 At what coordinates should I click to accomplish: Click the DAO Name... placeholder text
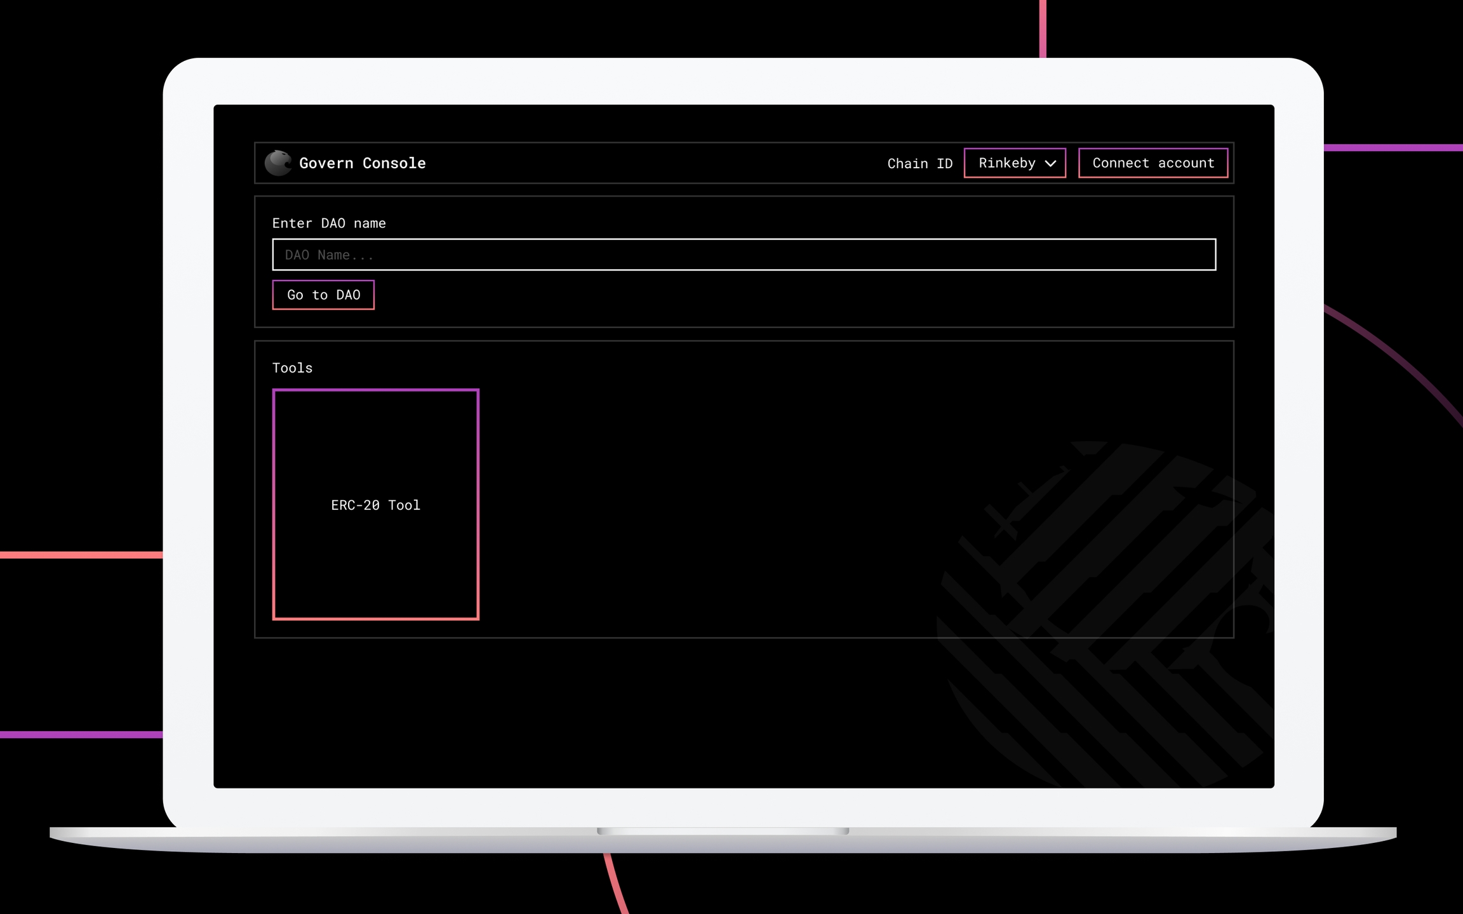(x=329, y=255)
